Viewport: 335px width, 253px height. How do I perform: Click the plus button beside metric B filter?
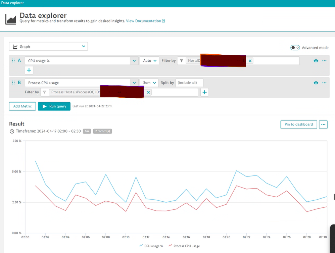click(x=204, y=92)
